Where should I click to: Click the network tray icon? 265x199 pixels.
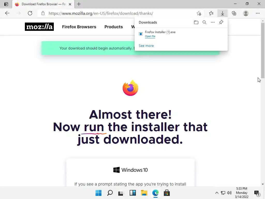pos(223,193)
